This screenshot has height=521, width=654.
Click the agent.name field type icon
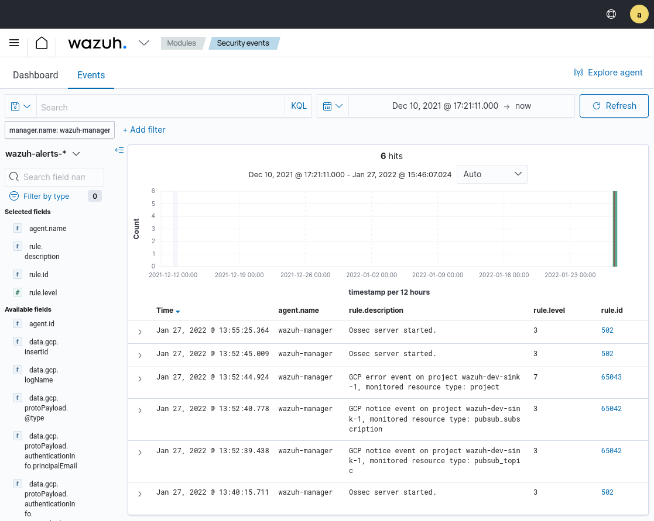[17, 228]
